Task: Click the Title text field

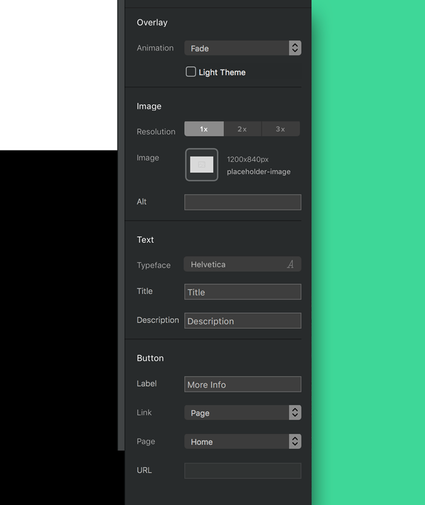Action: click(242, 292)
